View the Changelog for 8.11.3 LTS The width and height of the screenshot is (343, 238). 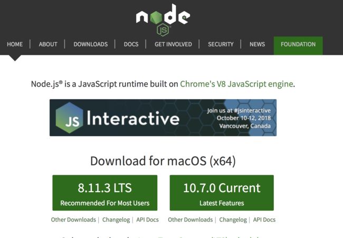tap(116, 220)
